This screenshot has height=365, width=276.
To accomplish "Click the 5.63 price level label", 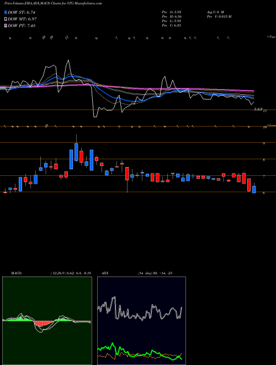I will pyautogui.click(x=258, y=109).
